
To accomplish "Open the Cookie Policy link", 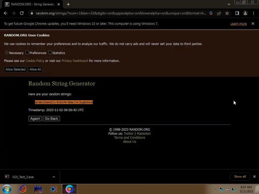I will (x=35, y=61).
